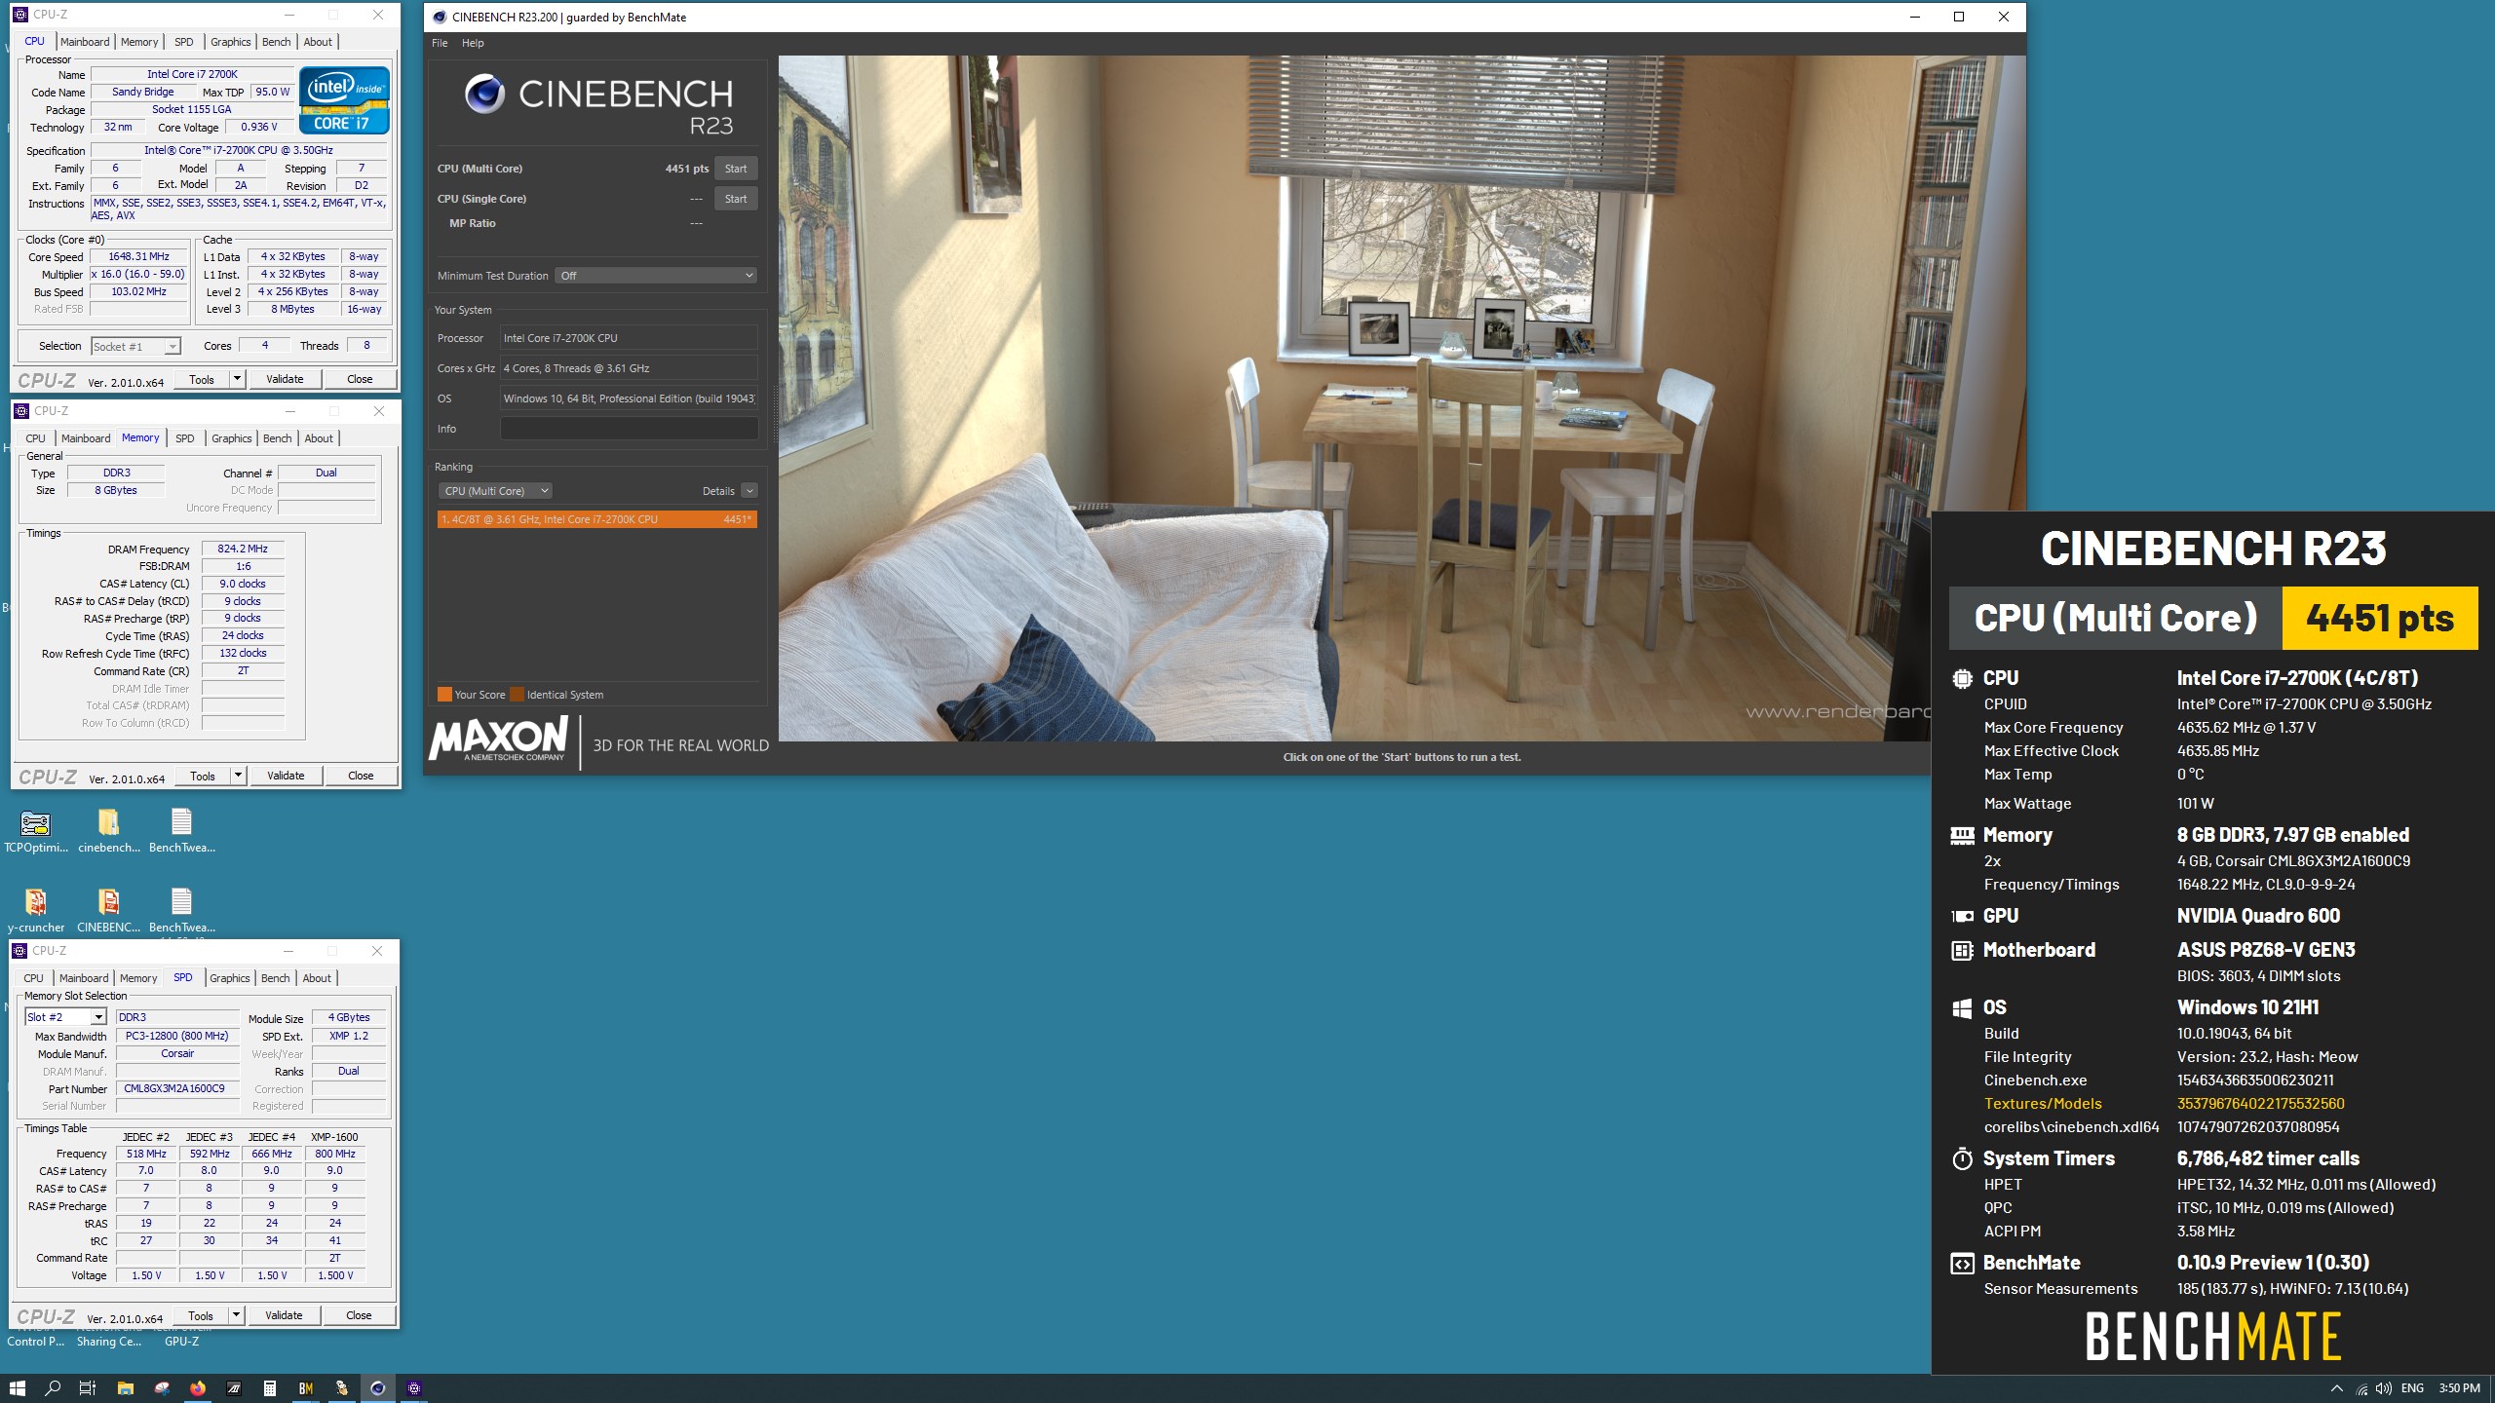
Task: Click the Textures/Models yellow hash value
Action: click(x=2260, y=1104)
